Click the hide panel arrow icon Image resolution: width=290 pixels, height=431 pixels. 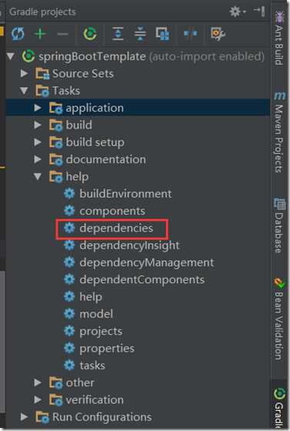pyautogui.click(x=259, y=12)
